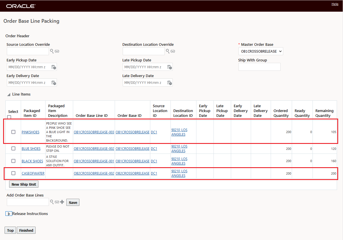Click the Finished button

26,230
